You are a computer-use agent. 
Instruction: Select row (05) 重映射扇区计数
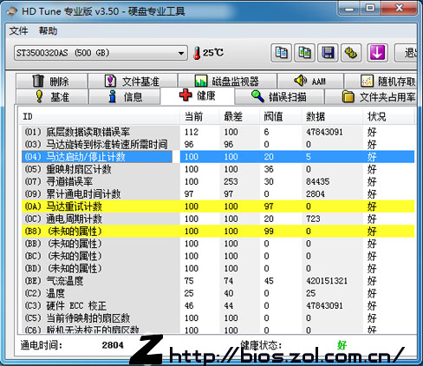(218, 169)
